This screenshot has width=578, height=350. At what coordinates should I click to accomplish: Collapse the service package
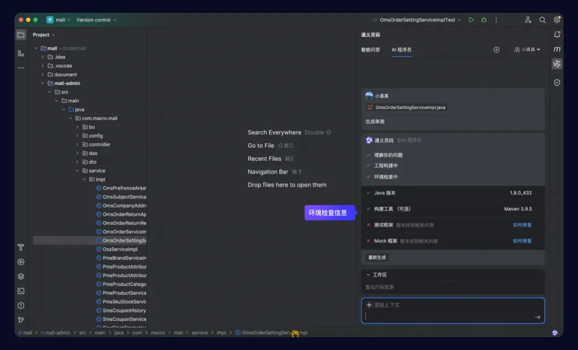click(x=78, y=171)
